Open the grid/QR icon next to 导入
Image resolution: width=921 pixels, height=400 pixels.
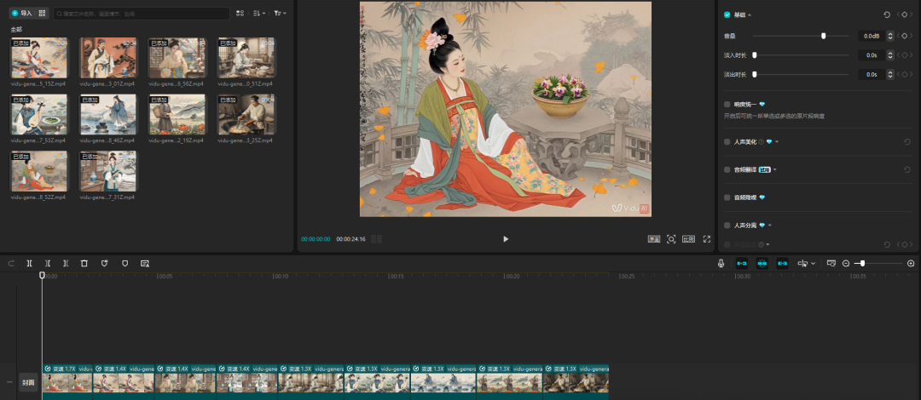tap(42, 13)
